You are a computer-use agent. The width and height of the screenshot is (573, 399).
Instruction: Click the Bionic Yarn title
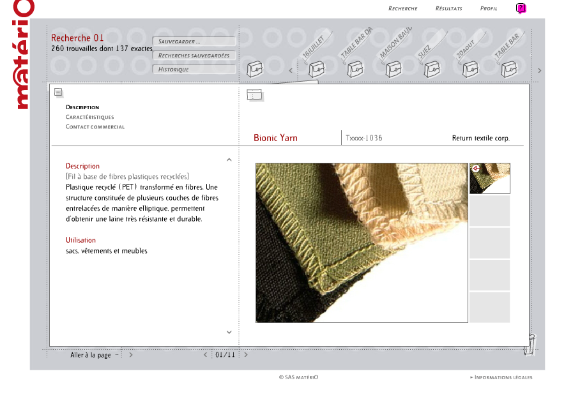click(275, 138)
